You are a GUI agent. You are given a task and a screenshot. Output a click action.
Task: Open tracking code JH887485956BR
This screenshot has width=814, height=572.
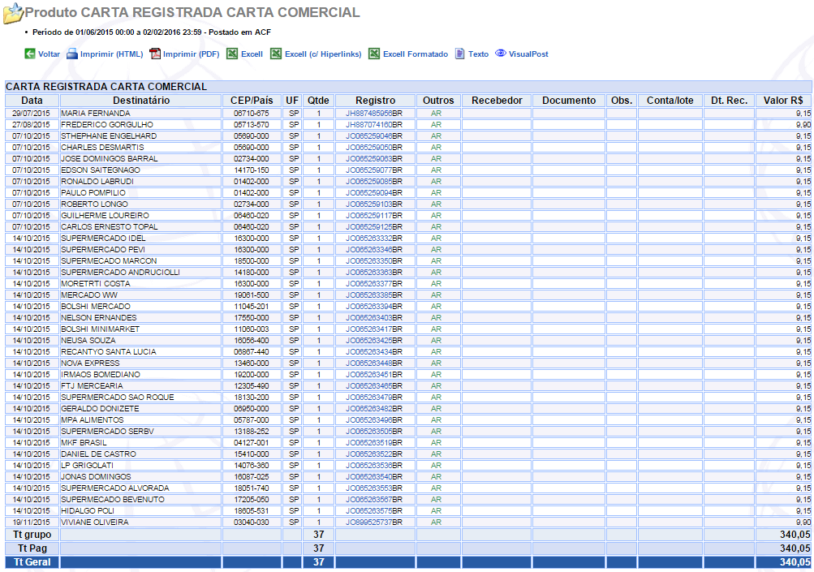pyautogui.click(x=369, y=113)
